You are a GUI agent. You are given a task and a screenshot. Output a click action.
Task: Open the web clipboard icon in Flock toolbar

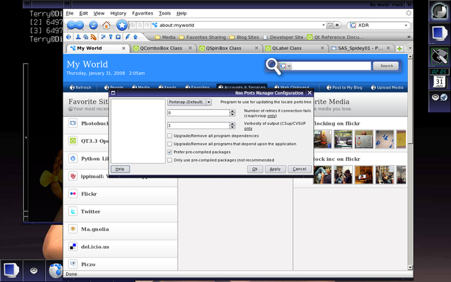click(118, 37)
